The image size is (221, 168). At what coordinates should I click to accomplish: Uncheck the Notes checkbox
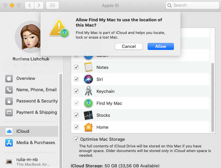(x=76, y=67)
